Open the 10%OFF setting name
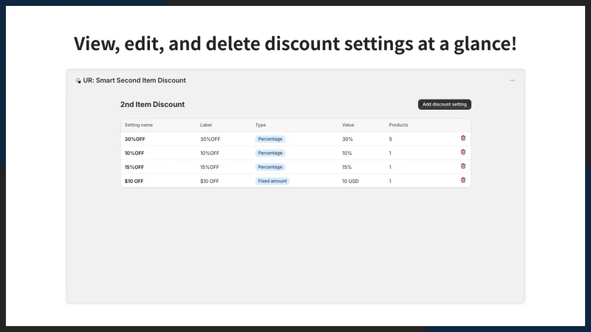591x332 pixels. 134,153
